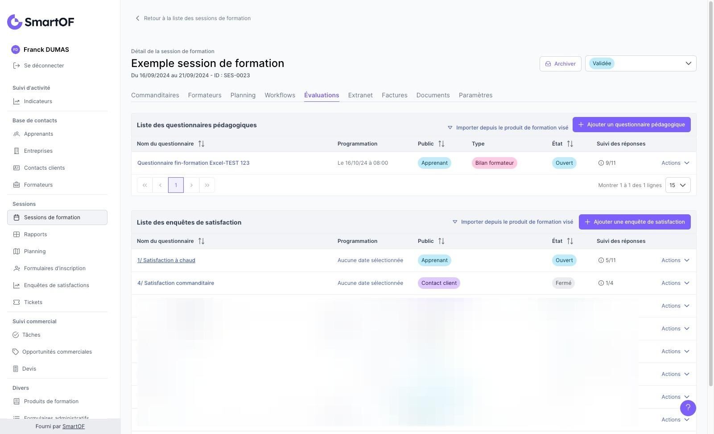The width and height of the screenshot is (714, 434).
Task: Archive the session with Archiver button
Action: pyautogui.click(x=560, y=64)
